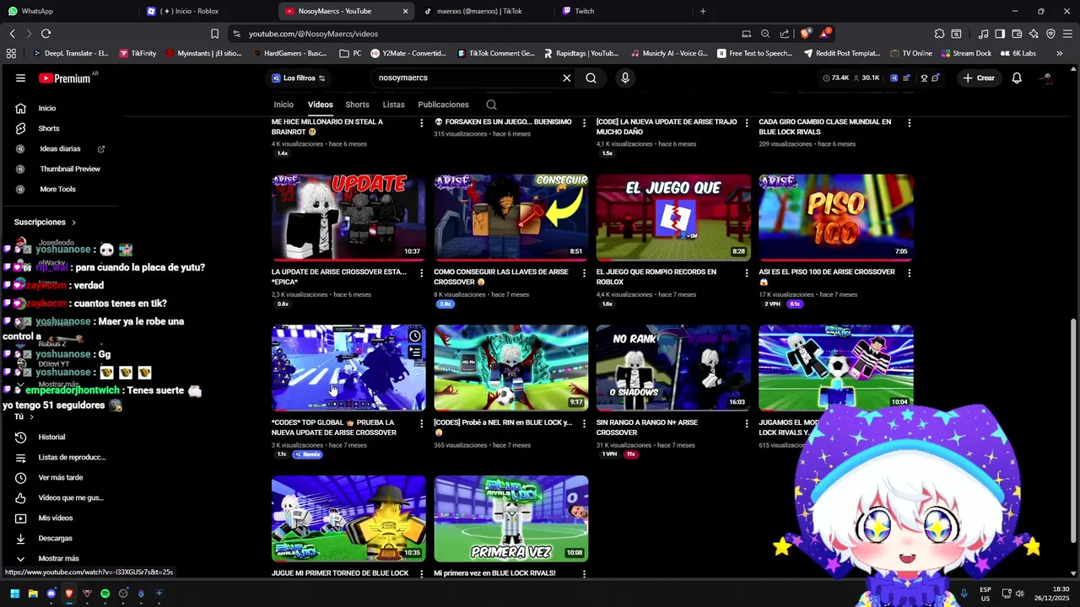
Task: Open options for 'SIN RANGO A RANGO N+' video
Action: [747, 424]
